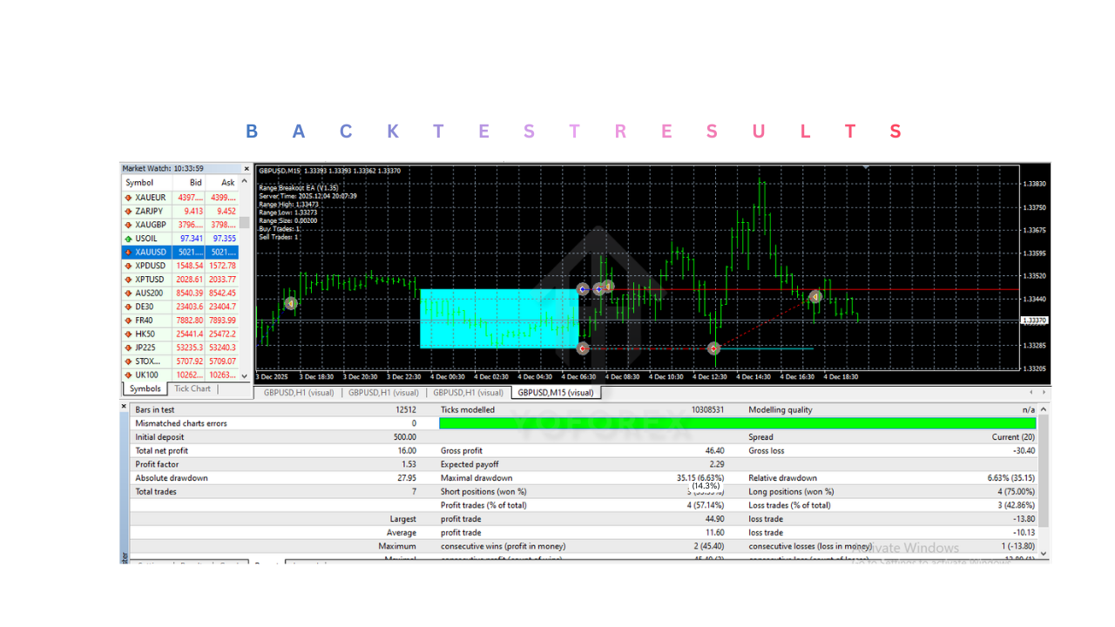Screen dimensions: 1115x627
Task: Click the red down-arrow icon beside XAUUSD
Action: click(x=129, y=252)
